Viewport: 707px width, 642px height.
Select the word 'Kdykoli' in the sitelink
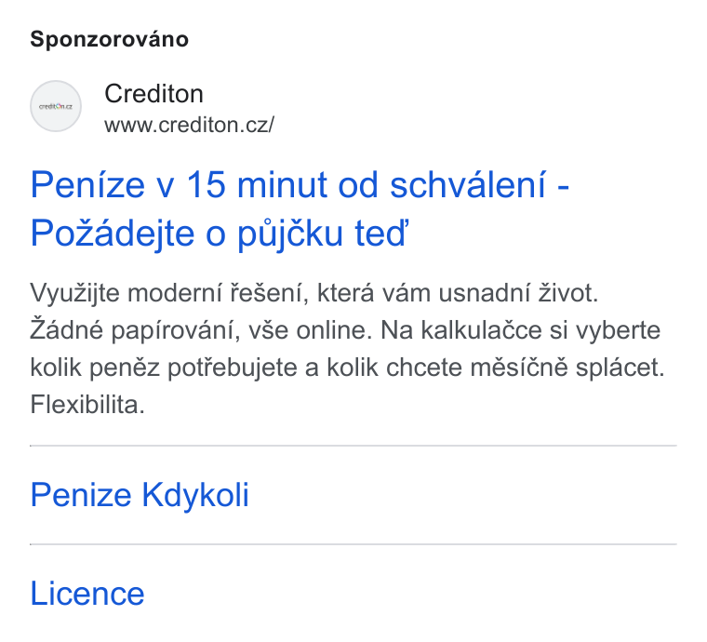195,495
